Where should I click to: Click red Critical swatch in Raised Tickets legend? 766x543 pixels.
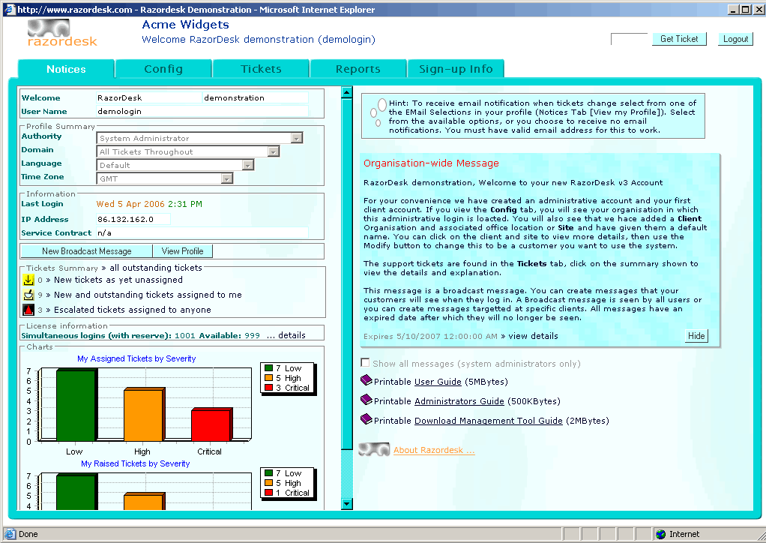point(268,493)
